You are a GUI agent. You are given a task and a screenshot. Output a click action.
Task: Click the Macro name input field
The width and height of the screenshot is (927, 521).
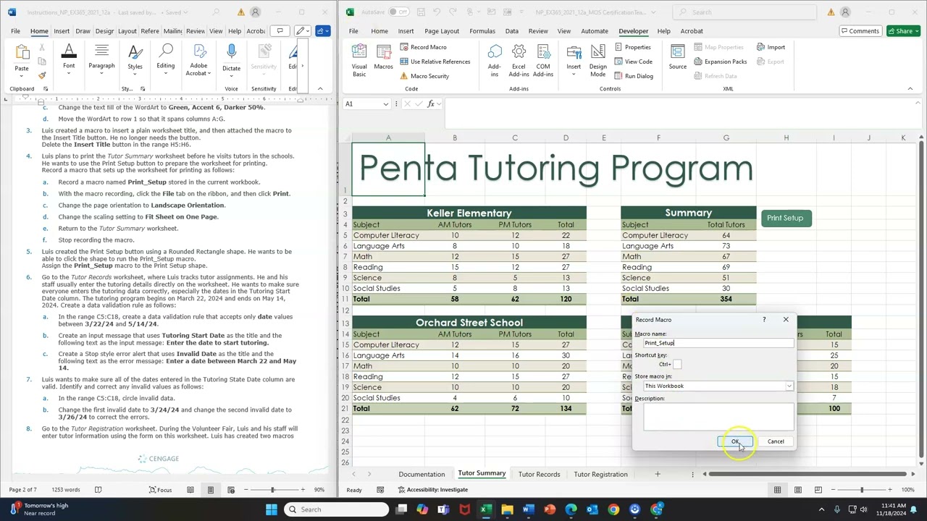[x=718, y=343]
